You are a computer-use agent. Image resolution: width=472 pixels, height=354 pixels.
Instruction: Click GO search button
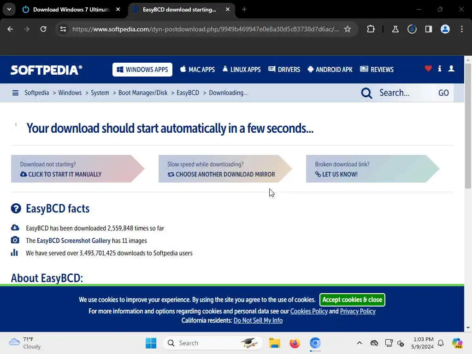tap(443, 93)
